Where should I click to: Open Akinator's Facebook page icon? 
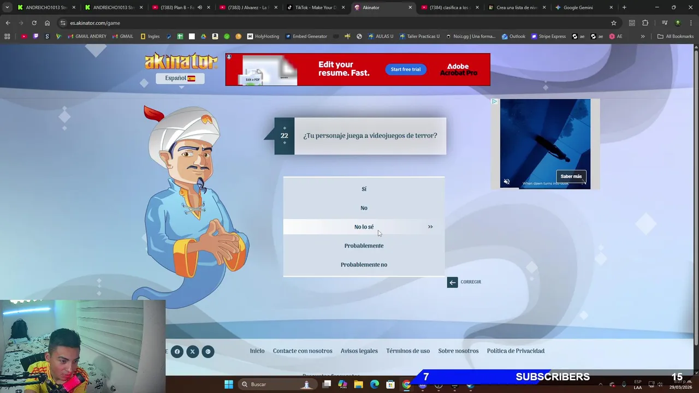click(x=177, y=352)
